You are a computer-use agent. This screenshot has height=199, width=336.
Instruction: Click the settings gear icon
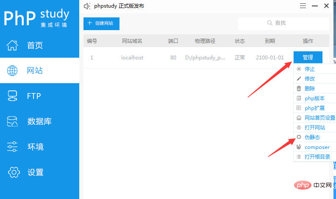click(14, 172)
